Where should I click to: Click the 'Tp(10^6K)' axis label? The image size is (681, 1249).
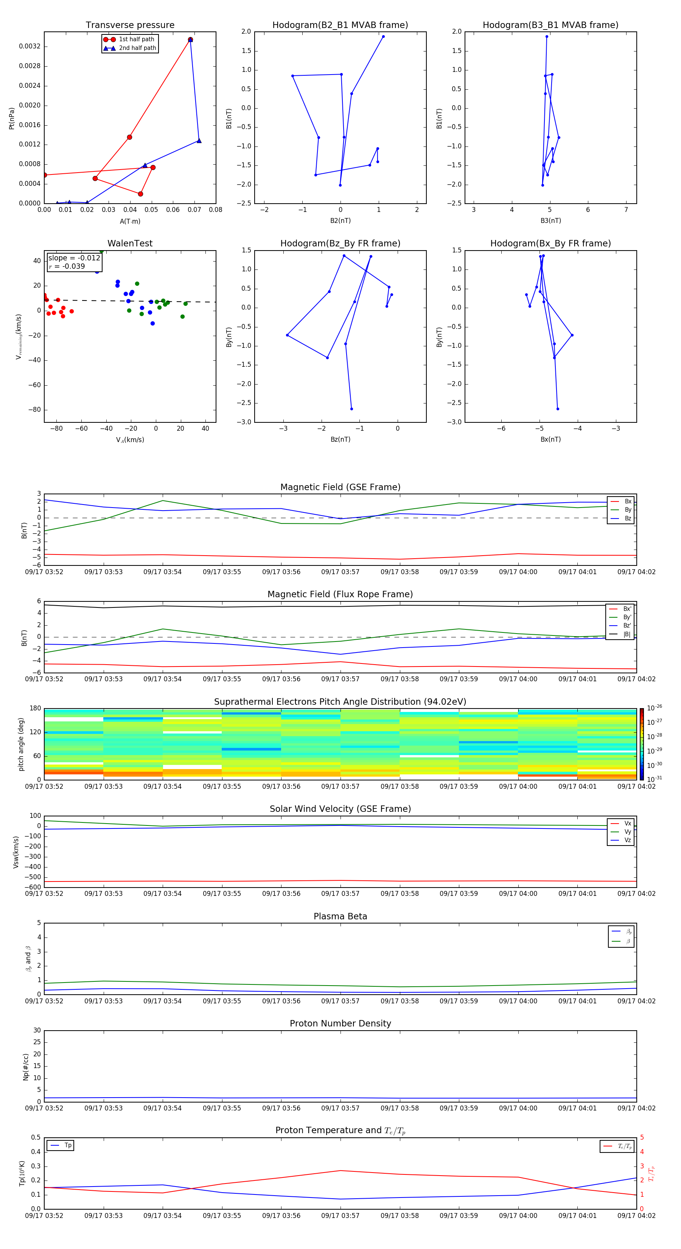(22, 1173)
